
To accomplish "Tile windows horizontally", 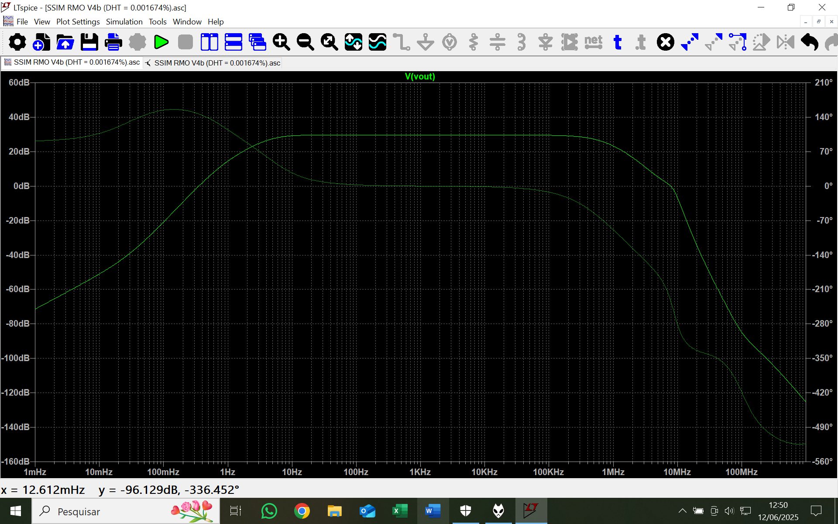I will point(234,42).
